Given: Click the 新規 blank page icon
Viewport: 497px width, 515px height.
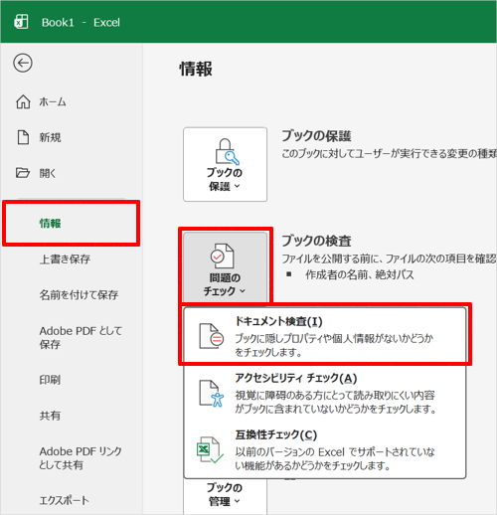Looking at the screenshot, I should tap(23, 137).
